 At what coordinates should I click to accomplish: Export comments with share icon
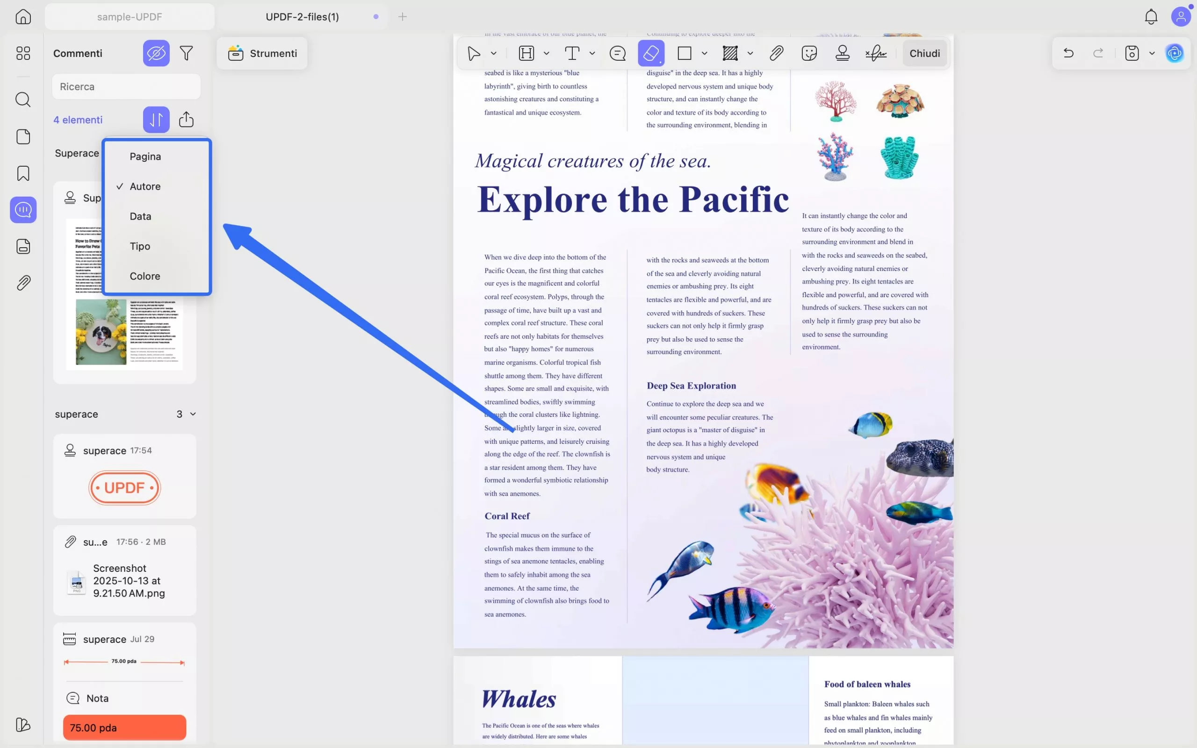tap(186, 119)
